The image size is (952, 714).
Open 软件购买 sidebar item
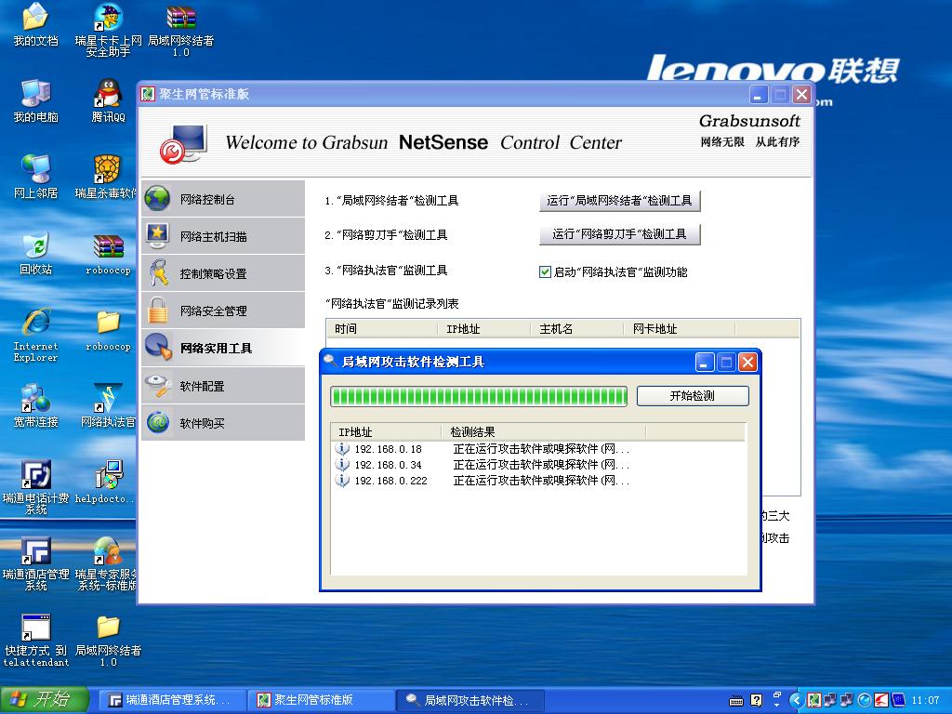coord(223,423)
